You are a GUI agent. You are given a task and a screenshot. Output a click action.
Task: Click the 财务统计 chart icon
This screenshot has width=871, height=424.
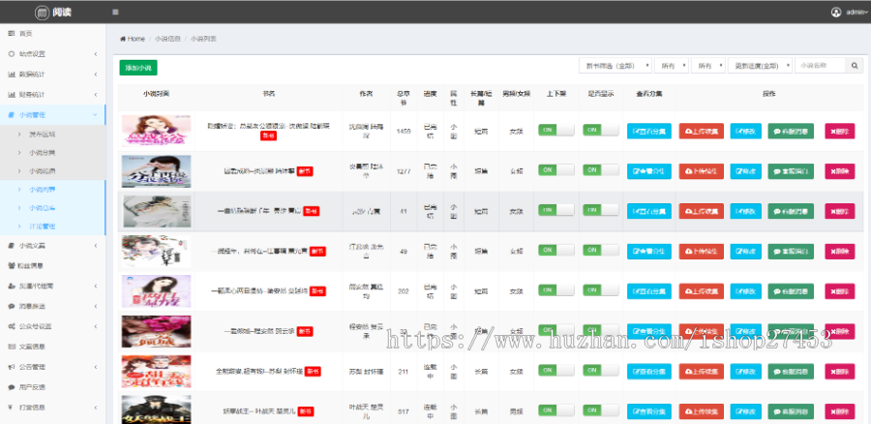(11, 95)
